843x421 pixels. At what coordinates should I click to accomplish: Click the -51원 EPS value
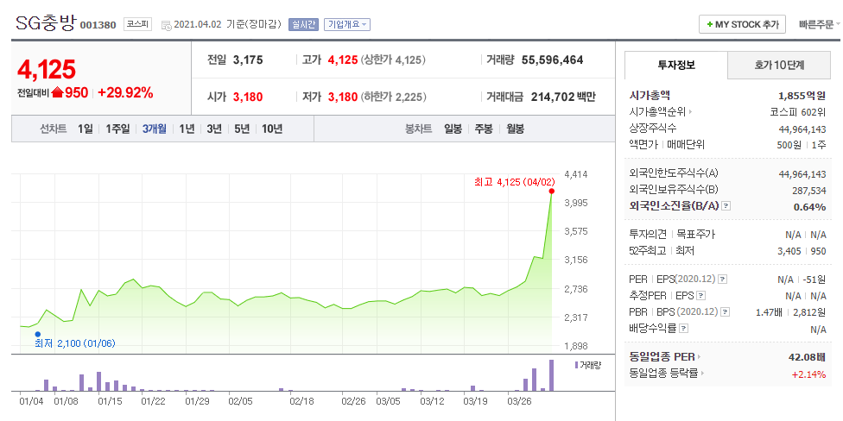[812, 280]
